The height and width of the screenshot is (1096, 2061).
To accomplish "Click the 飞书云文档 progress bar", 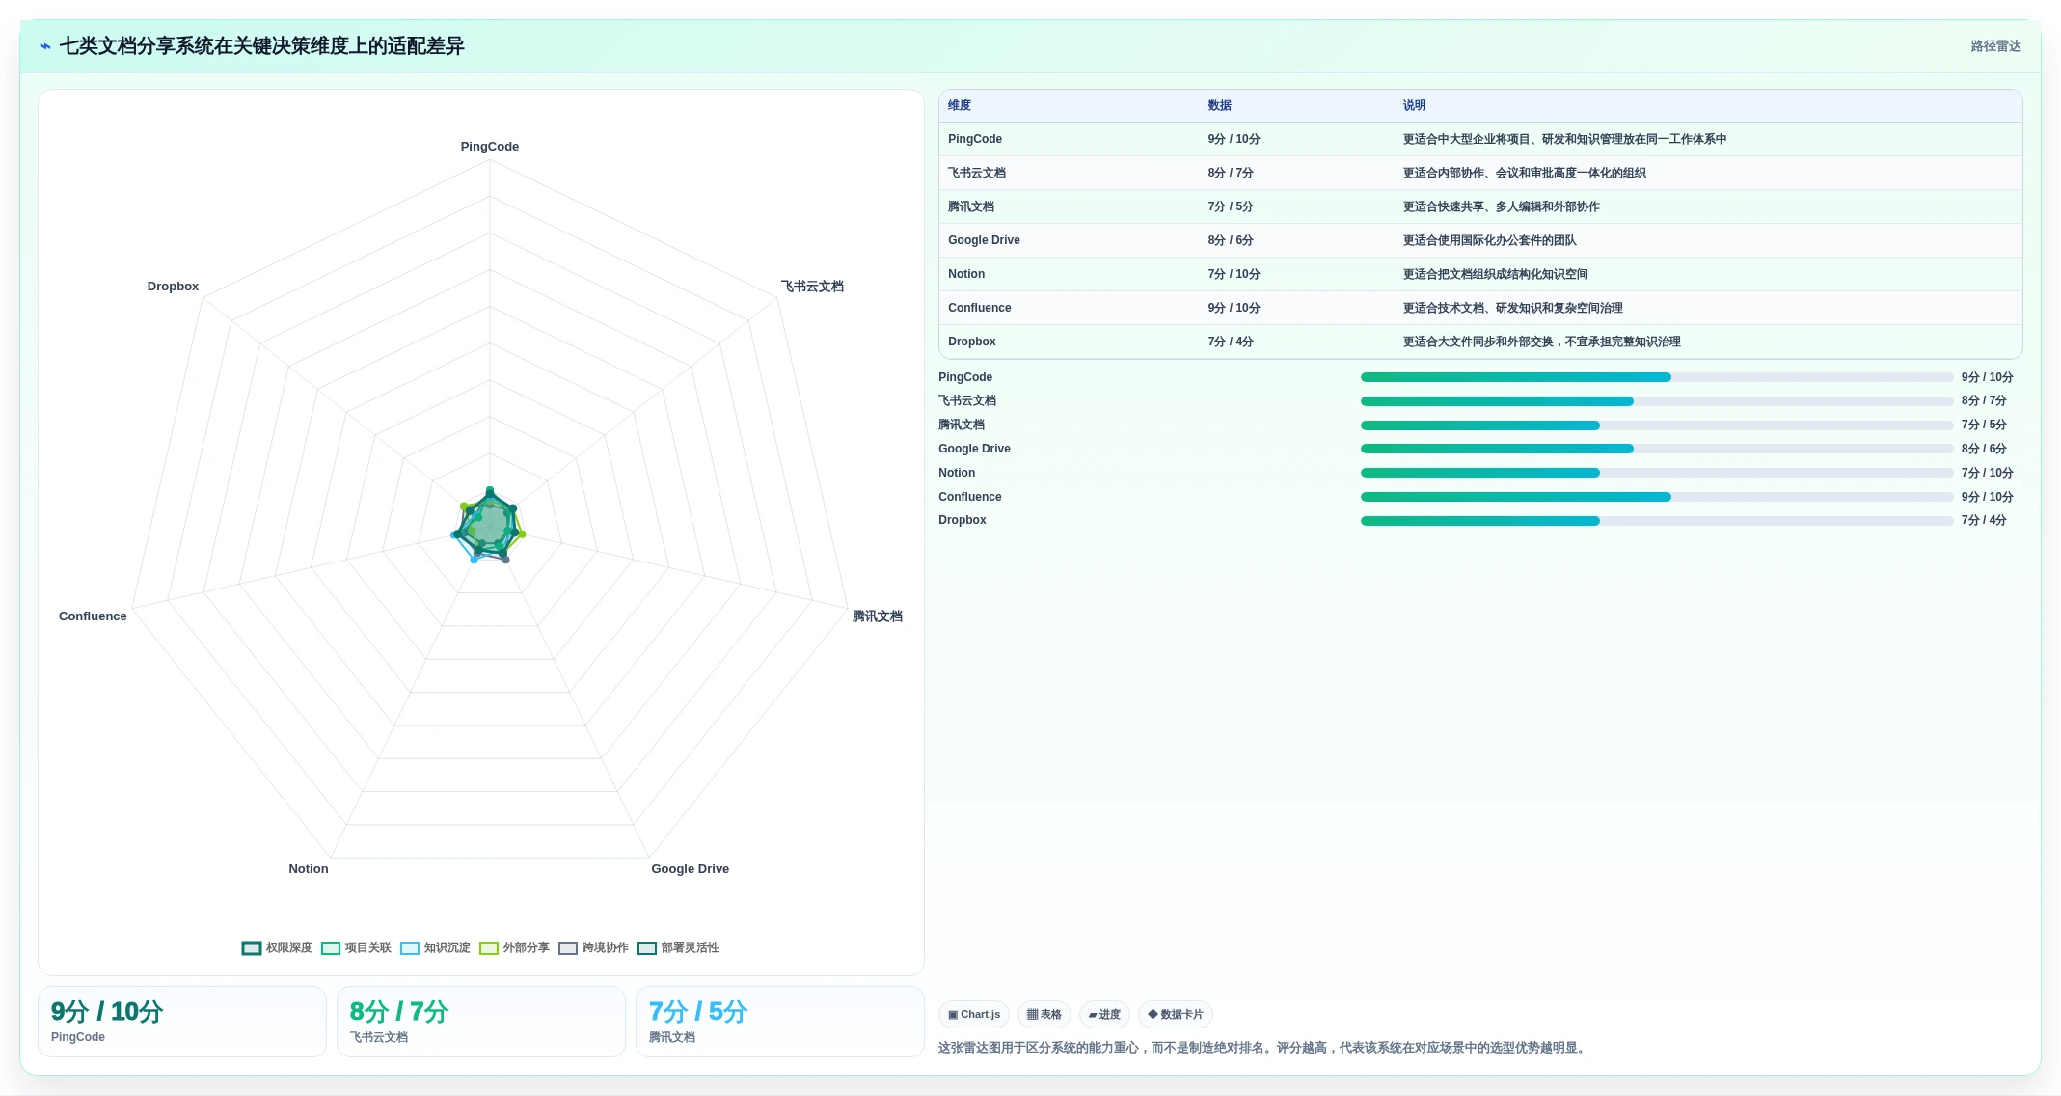I will click(1656, 401).
